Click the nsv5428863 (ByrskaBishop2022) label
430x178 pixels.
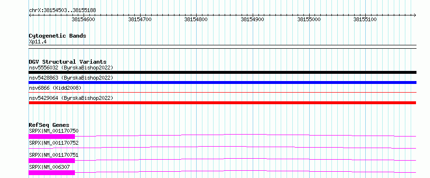point(71,78)
